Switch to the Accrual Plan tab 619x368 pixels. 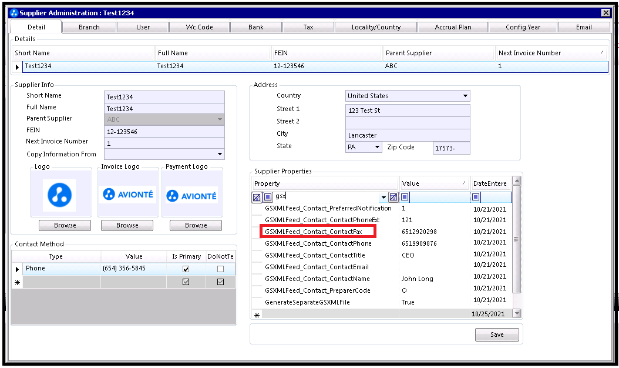click(x=453, y=27)
